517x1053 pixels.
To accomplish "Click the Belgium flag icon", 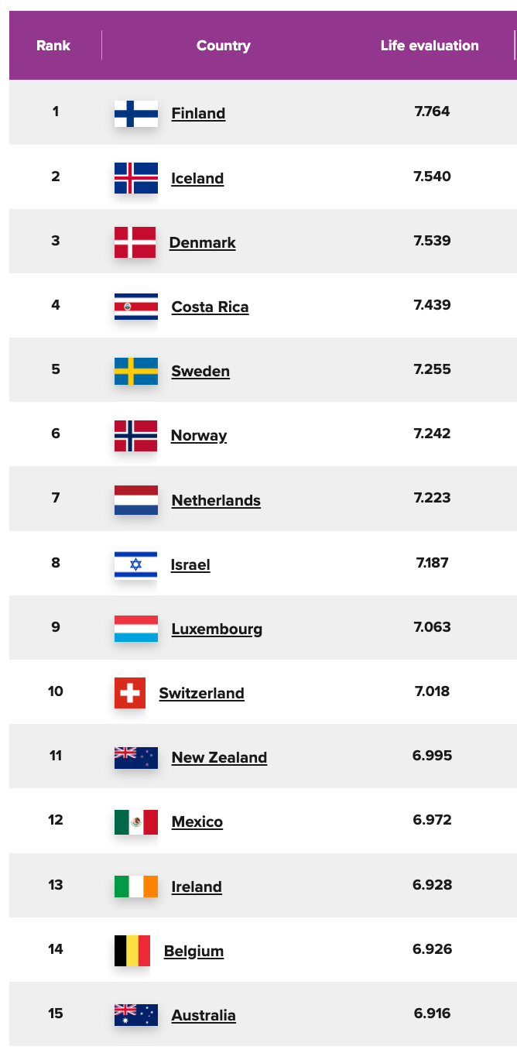I will (x=132, y=951).
